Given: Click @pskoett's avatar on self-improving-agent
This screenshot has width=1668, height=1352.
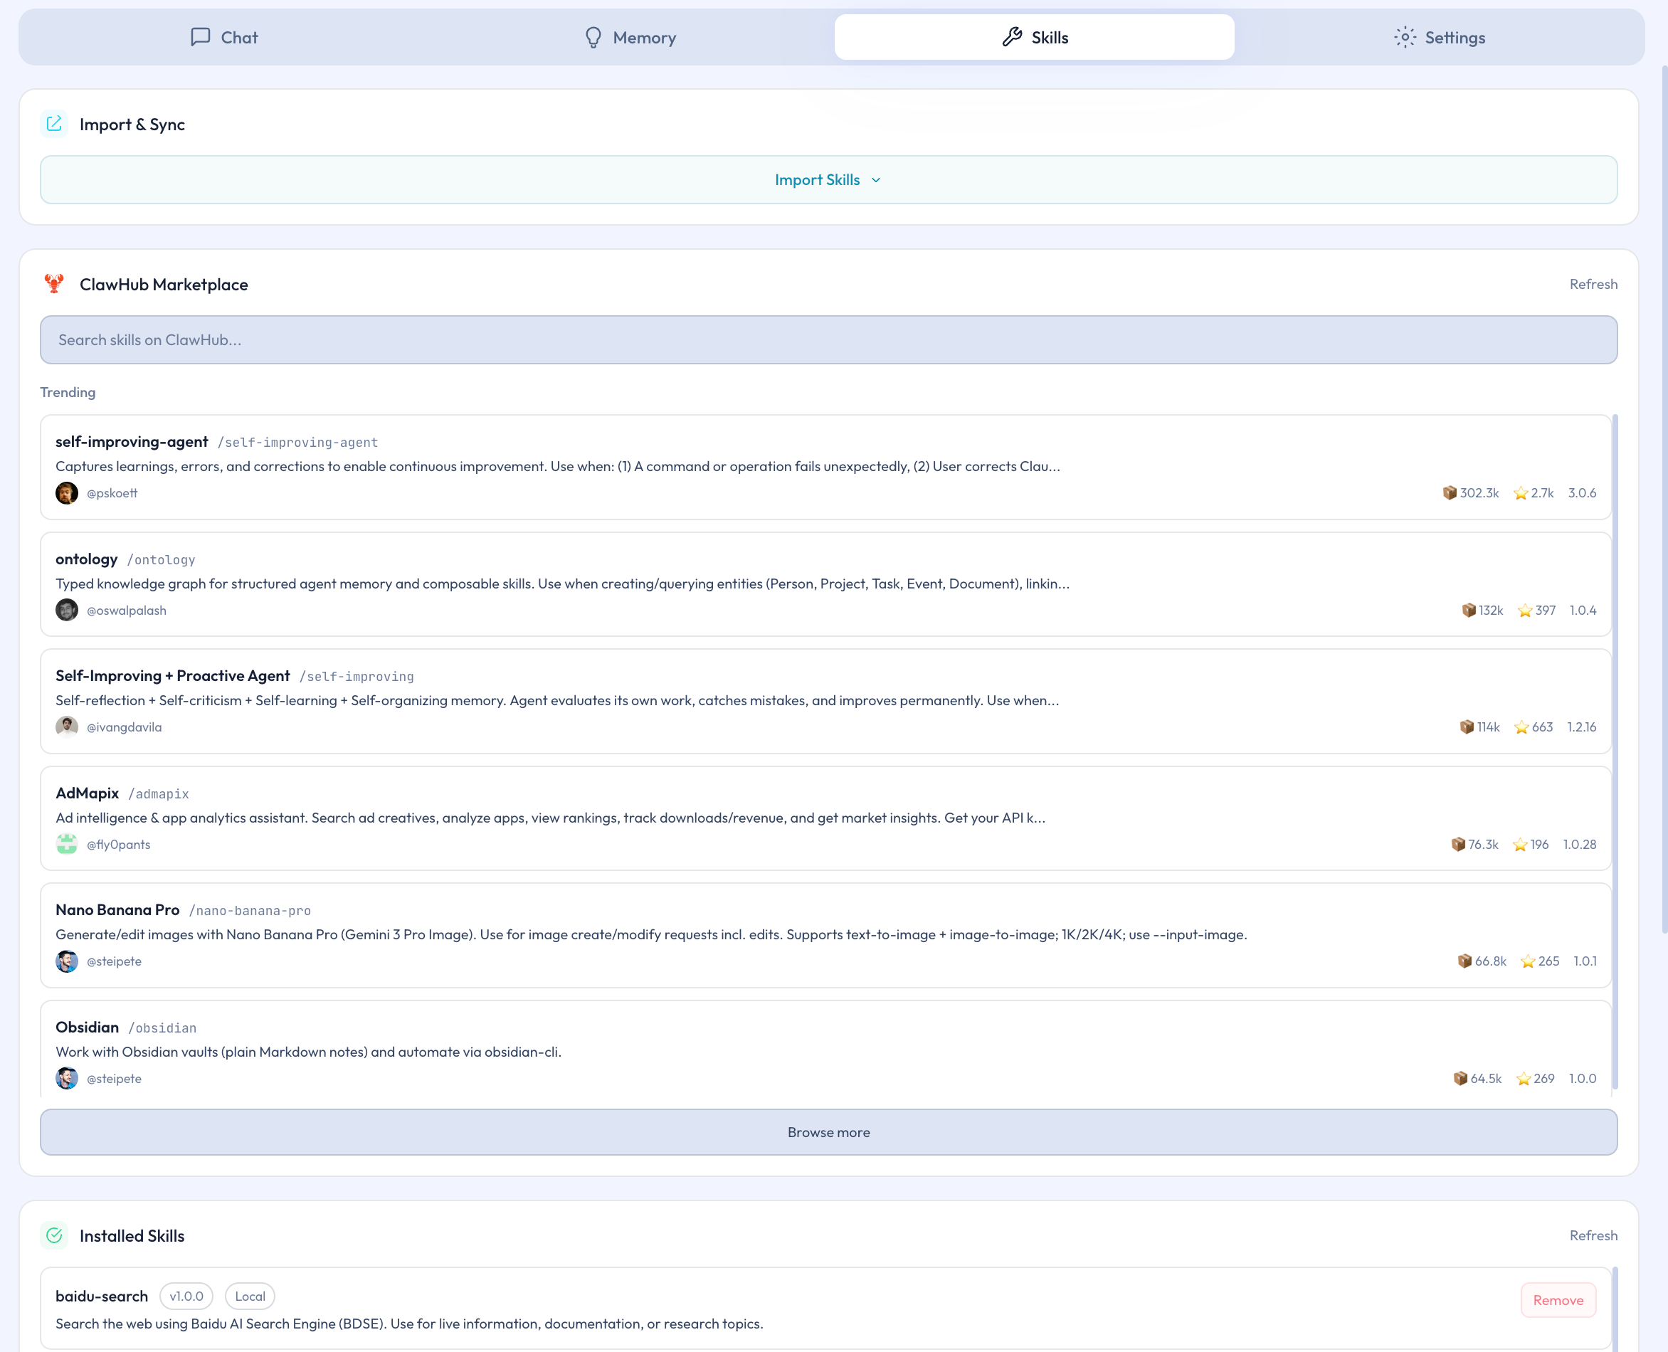Looking at the screenshot, I should [67, 493].
